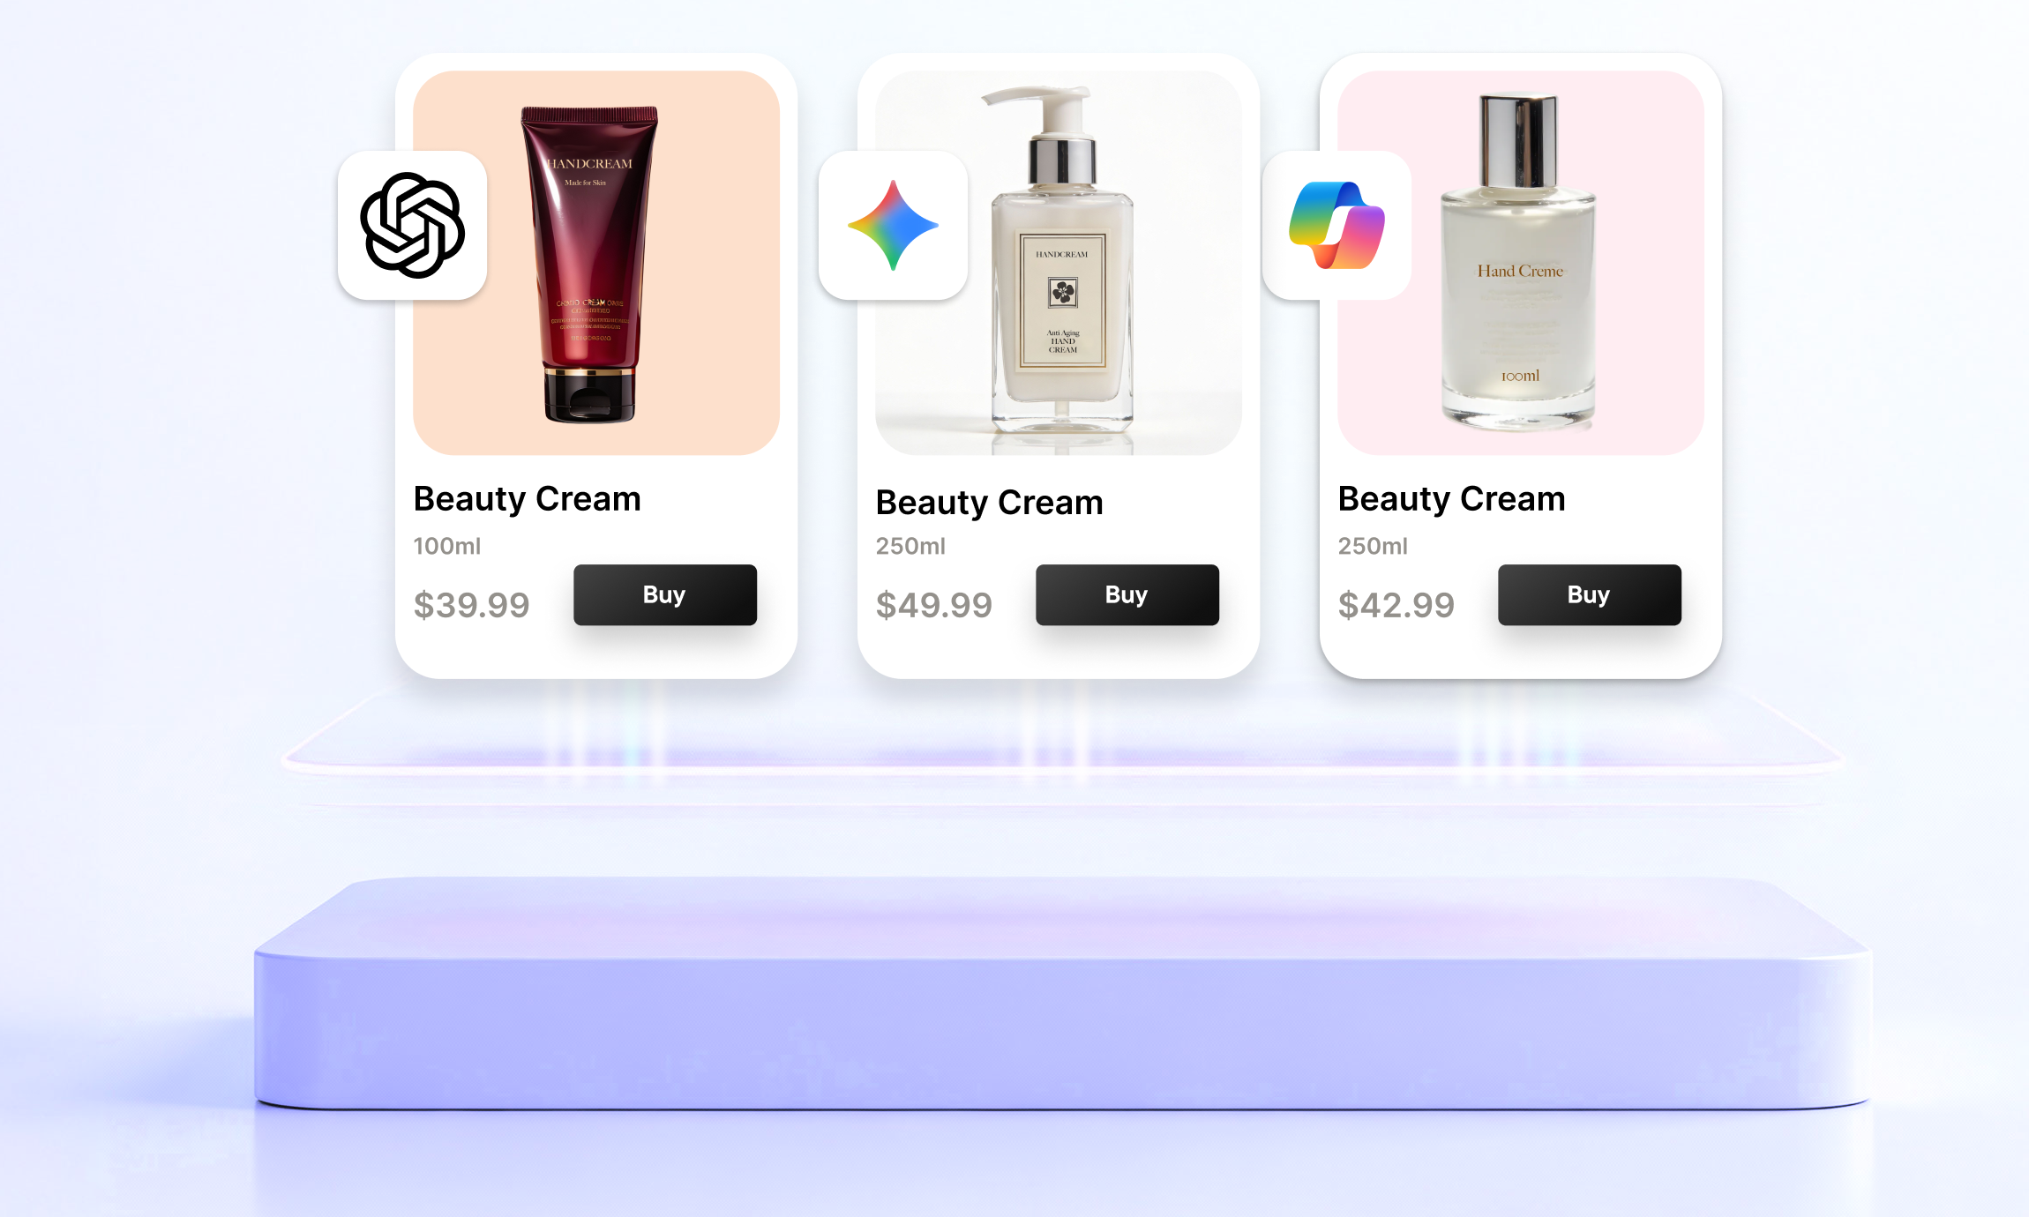This screenshot has width=2029, height=1217.
Task: Click the Google Gemini sparkle icon
Action: pos(893,225)
